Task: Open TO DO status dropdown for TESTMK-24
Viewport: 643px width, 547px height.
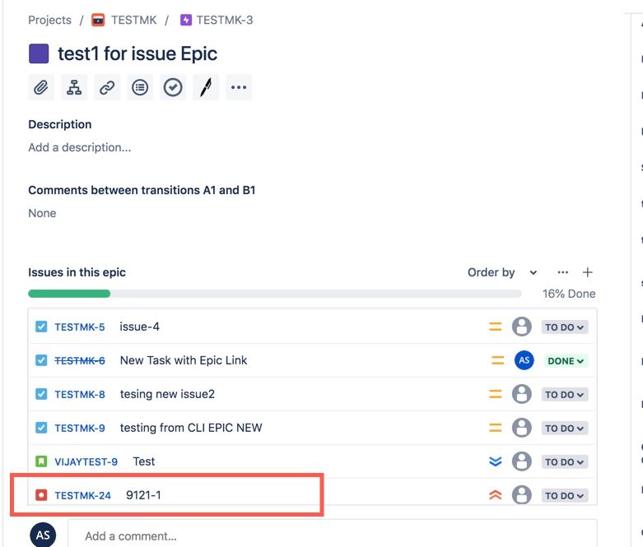Action: tap(565, 496)
